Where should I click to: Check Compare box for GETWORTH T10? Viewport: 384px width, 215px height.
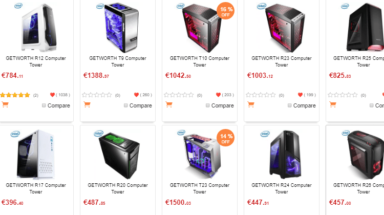click(x=208, y=105)
